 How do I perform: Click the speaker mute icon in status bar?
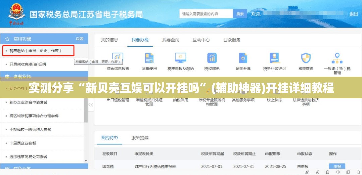338,172
